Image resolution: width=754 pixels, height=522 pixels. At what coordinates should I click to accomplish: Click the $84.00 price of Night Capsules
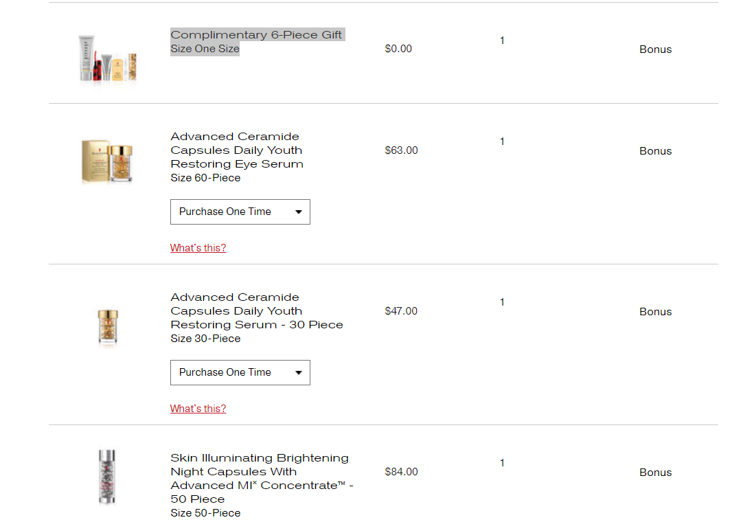(x=402, y=471)
